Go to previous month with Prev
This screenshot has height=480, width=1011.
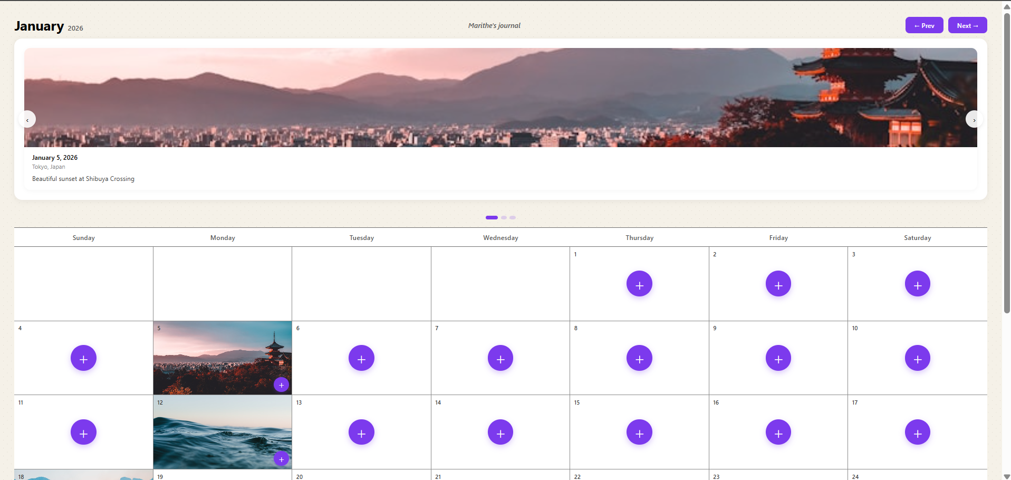[x=924, y=25]
